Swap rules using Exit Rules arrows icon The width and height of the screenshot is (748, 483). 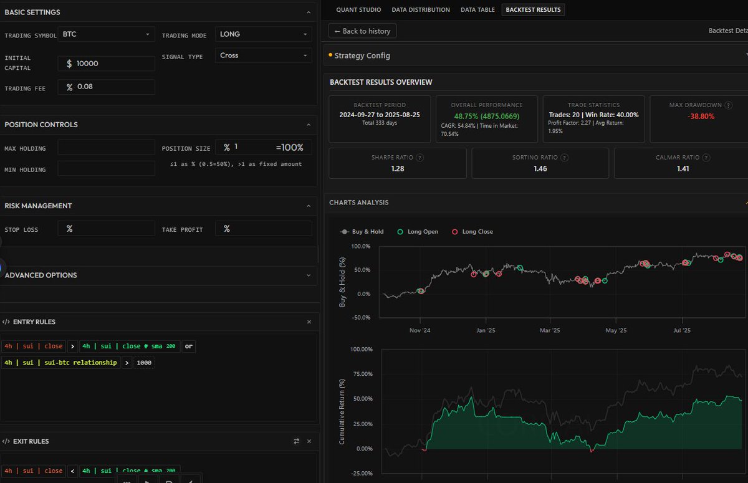click(x=297, y=441)
